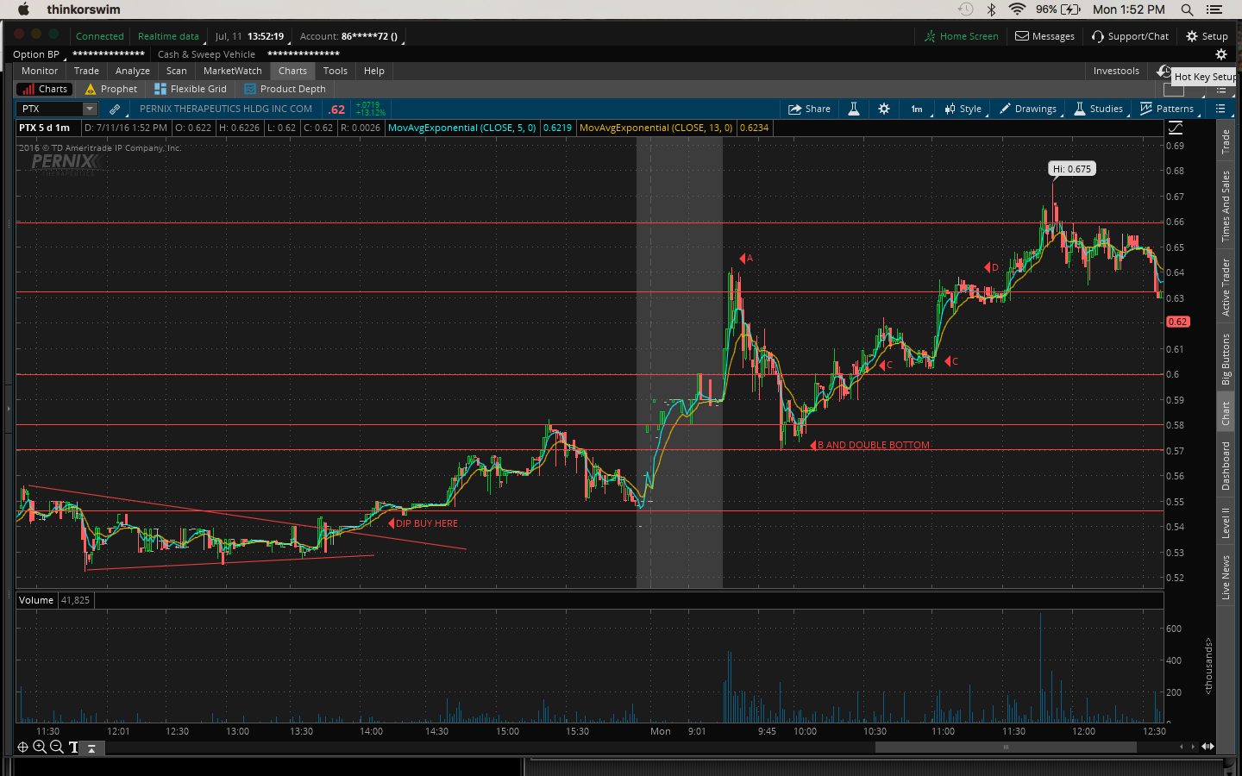This screenshot has height=776, width=1242.
Task: Open the Share chart button
Action: pos(809,109)
